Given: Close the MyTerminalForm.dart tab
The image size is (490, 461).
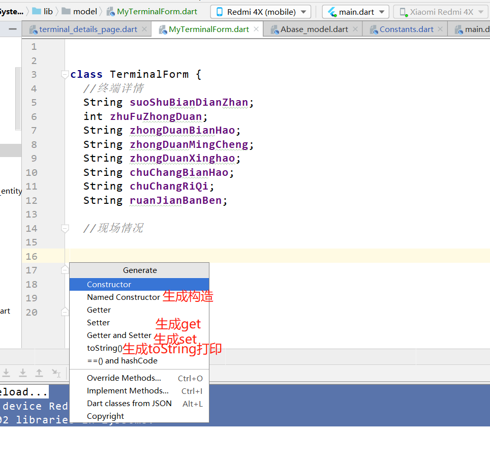Looking at the screenshot, I should (x=256, y=29).
